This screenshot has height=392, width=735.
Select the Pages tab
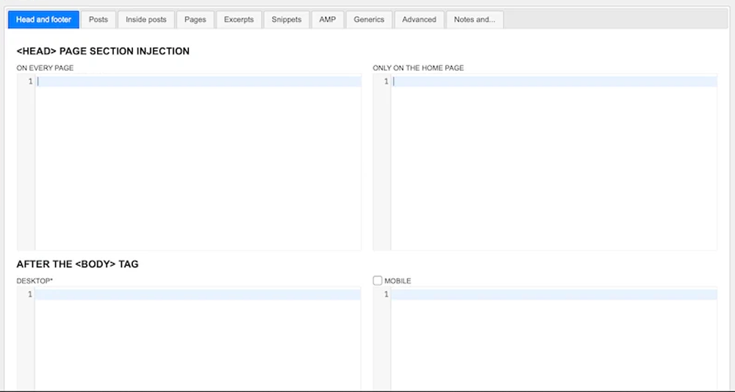[x=196, y=20]
